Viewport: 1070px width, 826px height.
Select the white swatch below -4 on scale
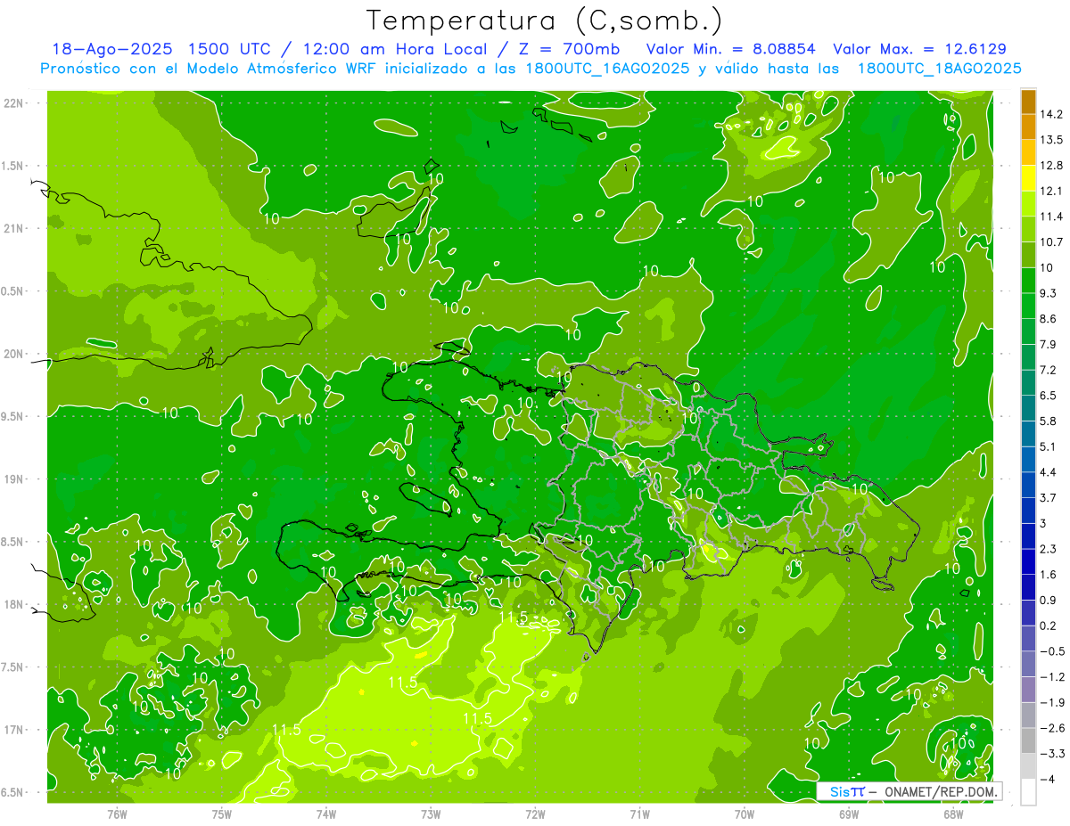[1028, 791]
